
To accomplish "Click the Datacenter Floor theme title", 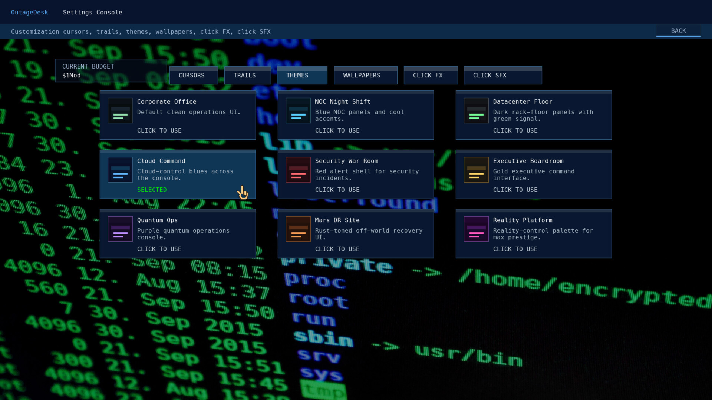I will [x=523, y=101].
